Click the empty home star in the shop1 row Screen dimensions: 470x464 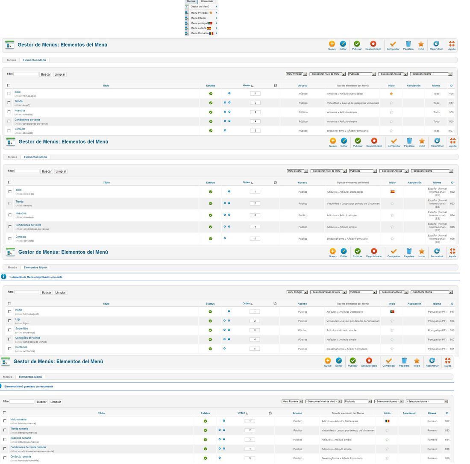click(391, 103)
